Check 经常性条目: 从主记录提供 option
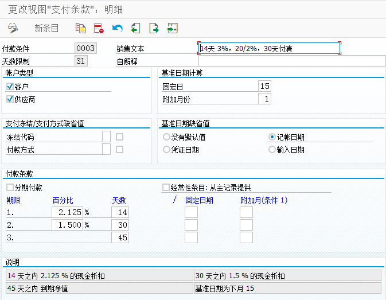The image size is (386, 300). (166, 188)
